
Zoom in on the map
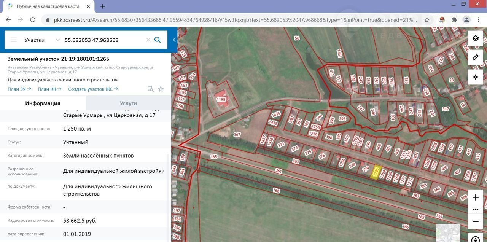[x=475, y=197]
